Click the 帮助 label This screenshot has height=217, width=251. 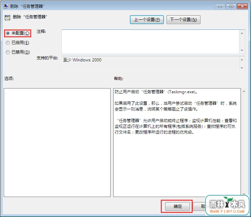(118, 79)
